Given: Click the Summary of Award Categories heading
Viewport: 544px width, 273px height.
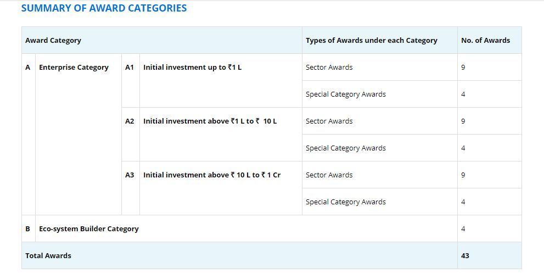Looking at the screenshot, I should [104, 8].
